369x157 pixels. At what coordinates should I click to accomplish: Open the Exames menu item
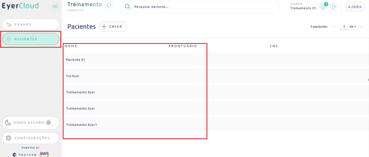pyautogui.click(x=30, y=25)
